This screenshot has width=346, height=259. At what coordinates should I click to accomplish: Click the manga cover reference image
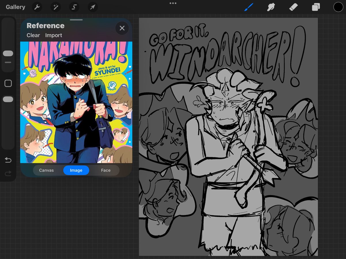point(76,102)
